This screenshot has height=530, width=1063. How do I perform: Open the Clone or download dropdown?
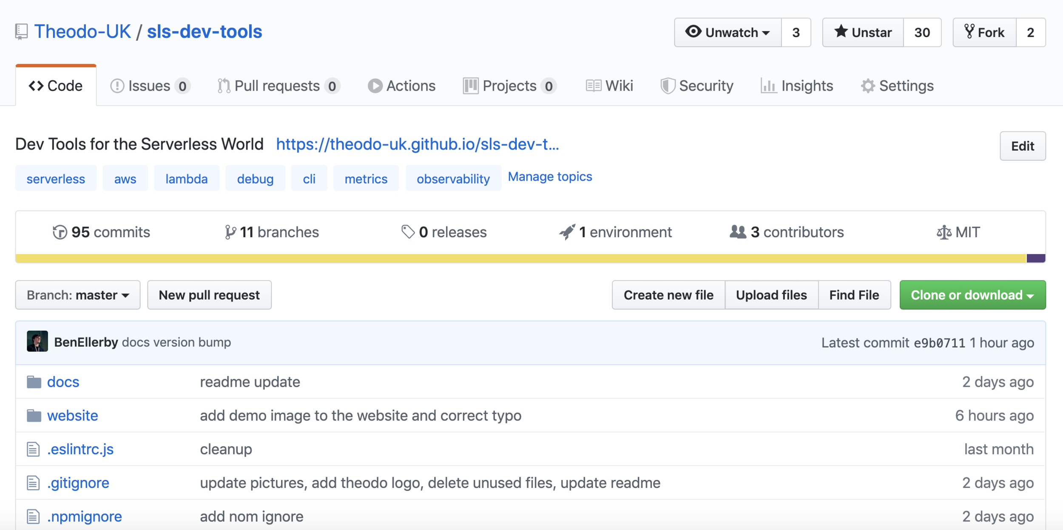pos(972,295)
